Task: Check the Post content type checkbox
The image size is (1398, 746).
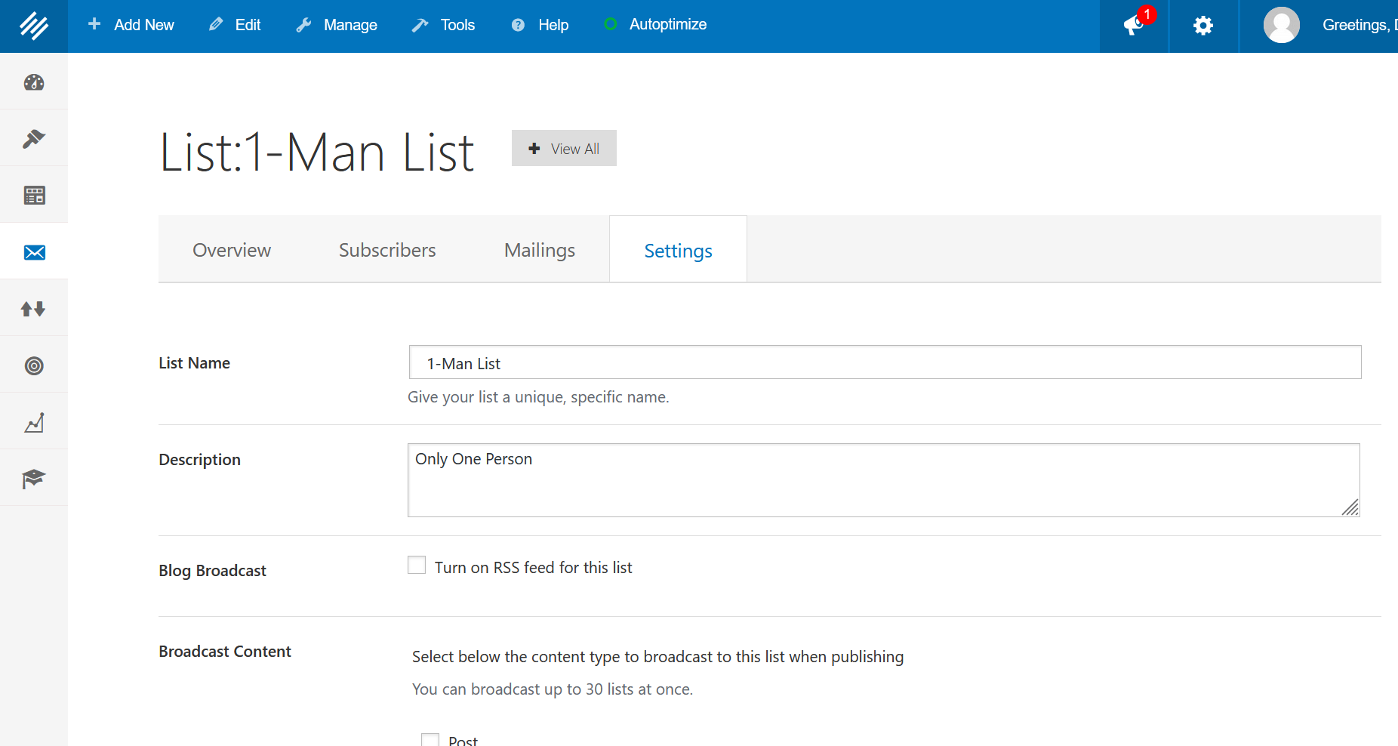Action: pyautogui.click(x=430, y=740)
